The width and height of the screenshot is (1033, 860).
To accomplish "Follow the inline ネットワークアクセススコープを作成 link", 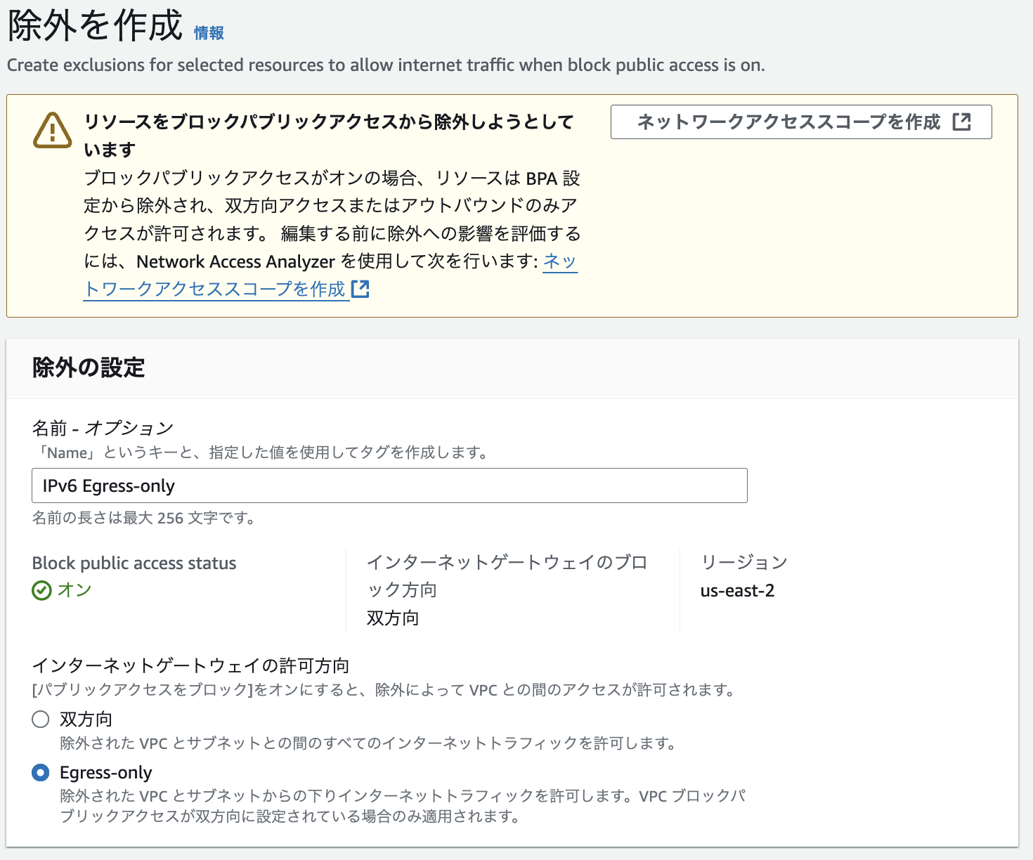I will (214, 288).
